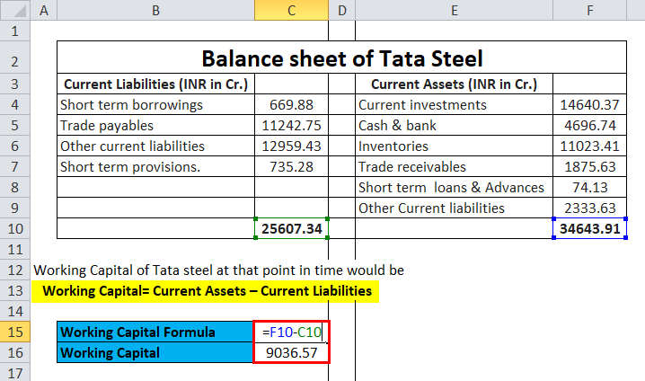
Task: Click 'Current Assets (INR in Cr.)' header cell
Action: [x=455, y=84]
